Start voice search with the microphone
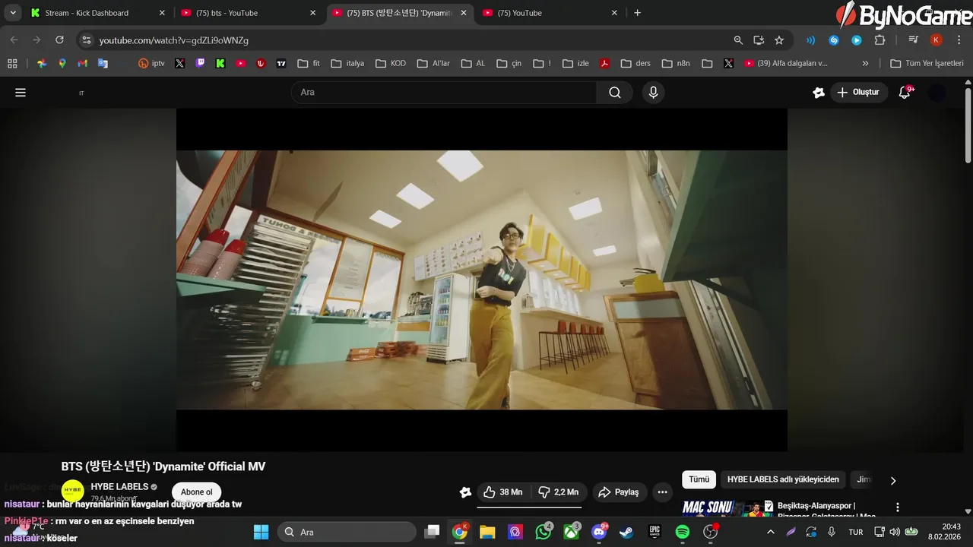The width and height of the screenshot is (973, 547). (653, 93)
